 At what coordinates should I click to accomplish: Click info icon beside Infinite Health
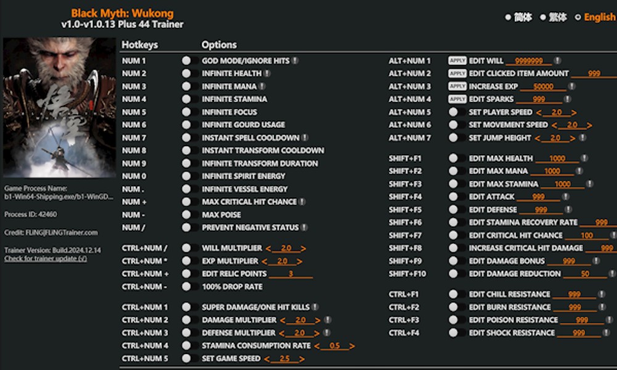(x=267, y=74)
